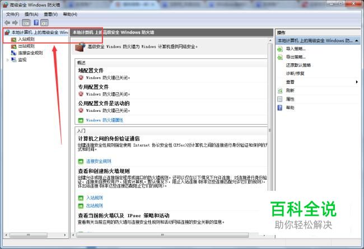
Task: Click green arrow icon beside center 入站规则 link
Action: tap(81, 198)
